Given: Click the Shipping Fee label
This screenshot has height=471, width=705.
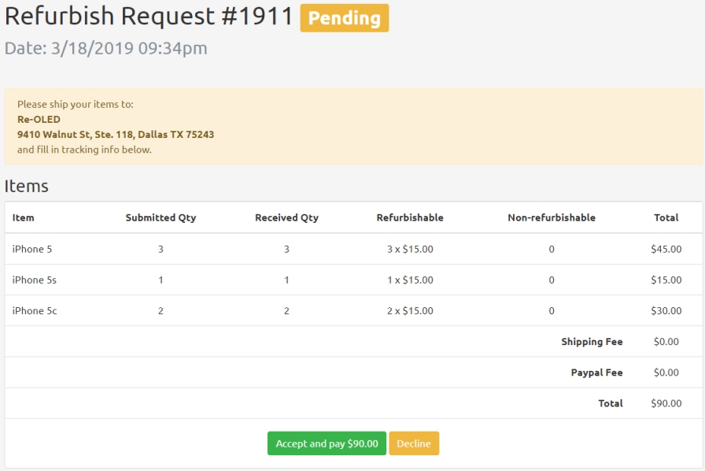Looking at the screenshot, I should point(592,342).
